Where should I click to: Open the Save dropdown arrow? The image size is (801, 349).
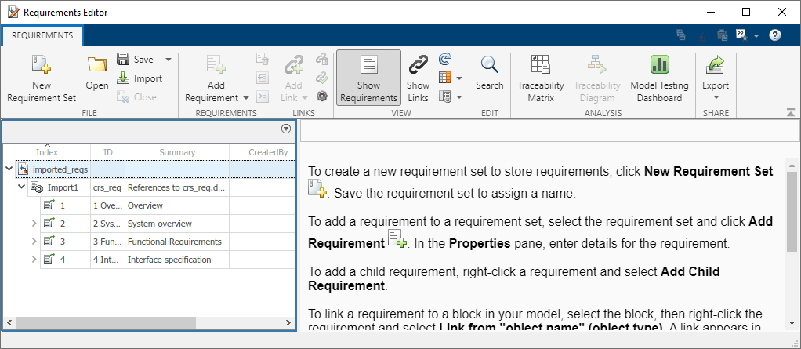click(169, 60)
